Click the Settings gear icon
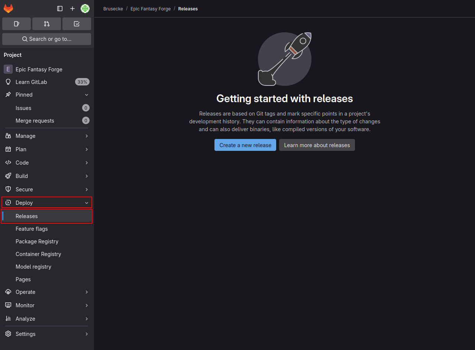 (8, 334)
